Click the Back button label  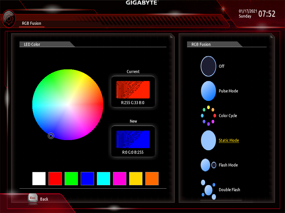[x=44, y=199]
